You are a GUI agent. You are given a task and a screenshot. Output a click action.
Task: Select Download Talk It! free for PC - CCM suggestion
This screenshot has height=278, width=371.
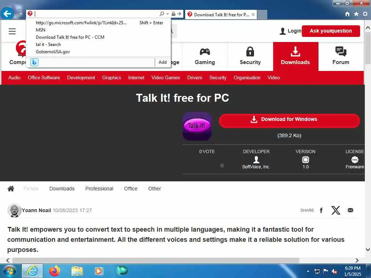(x=99, y=37)
